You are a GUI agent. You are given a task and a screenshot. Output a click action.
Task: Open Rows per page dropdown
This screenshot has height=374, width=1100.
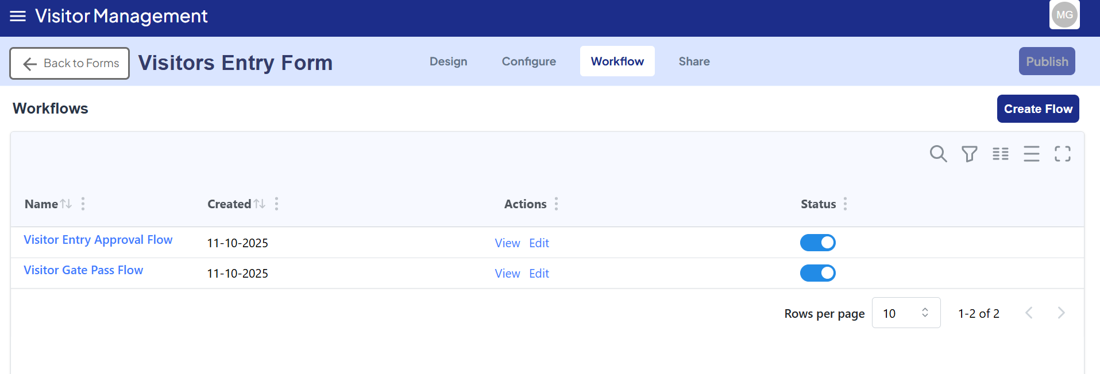pyautogui.click(x=905, y=313)
